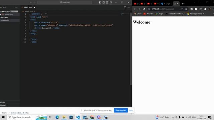Click Stop sharing button
214x120 pixels.
point(121,110)
